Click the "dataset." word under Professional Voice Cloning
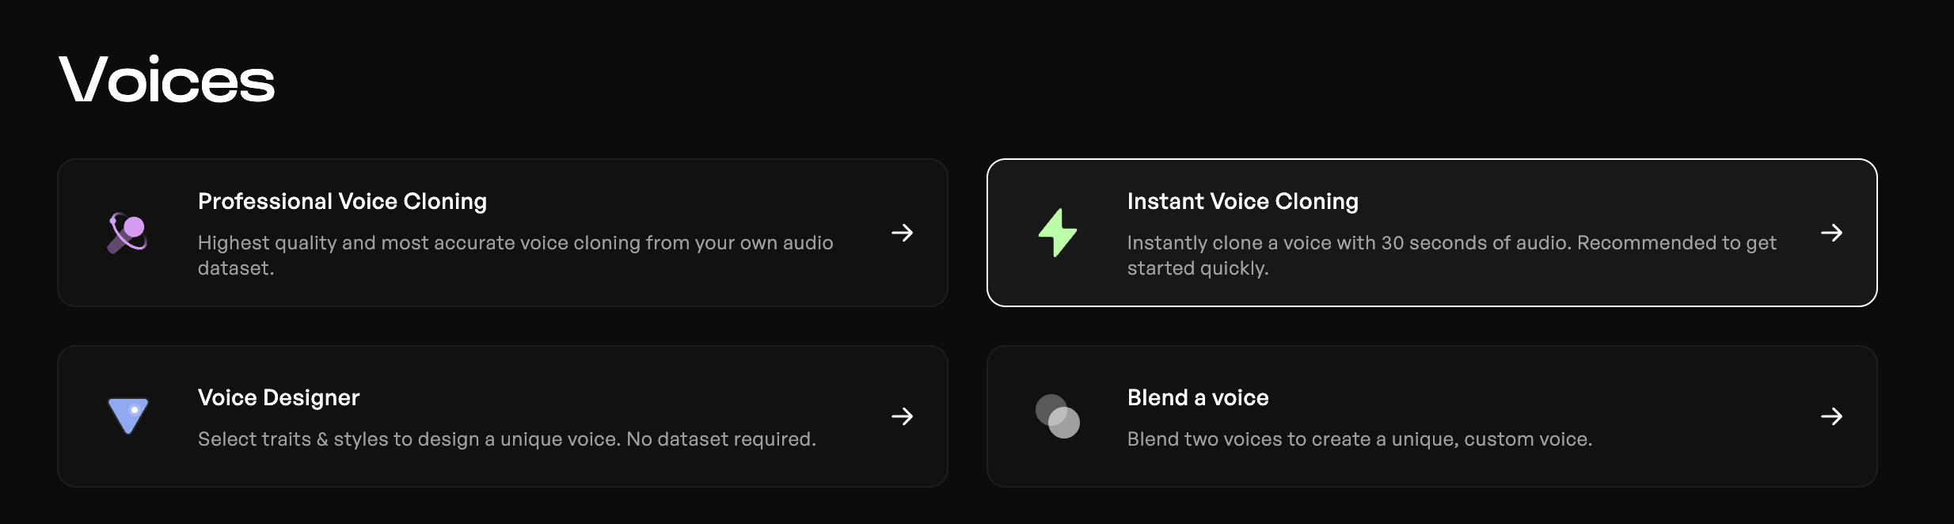 [x=236, y=268]
